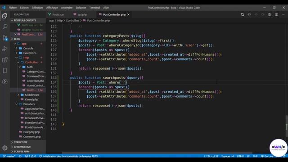Open the editor more actions ellipsis
Viewport: 288px width, 162px height.
coord(283,14)
